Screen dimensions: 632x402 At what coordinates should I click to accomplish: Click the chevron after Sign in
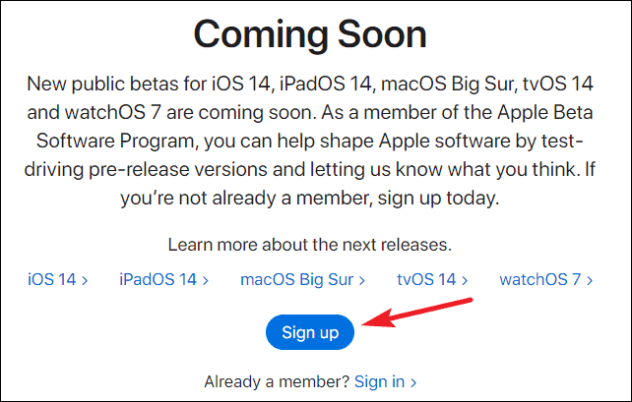tap(413, 382)
